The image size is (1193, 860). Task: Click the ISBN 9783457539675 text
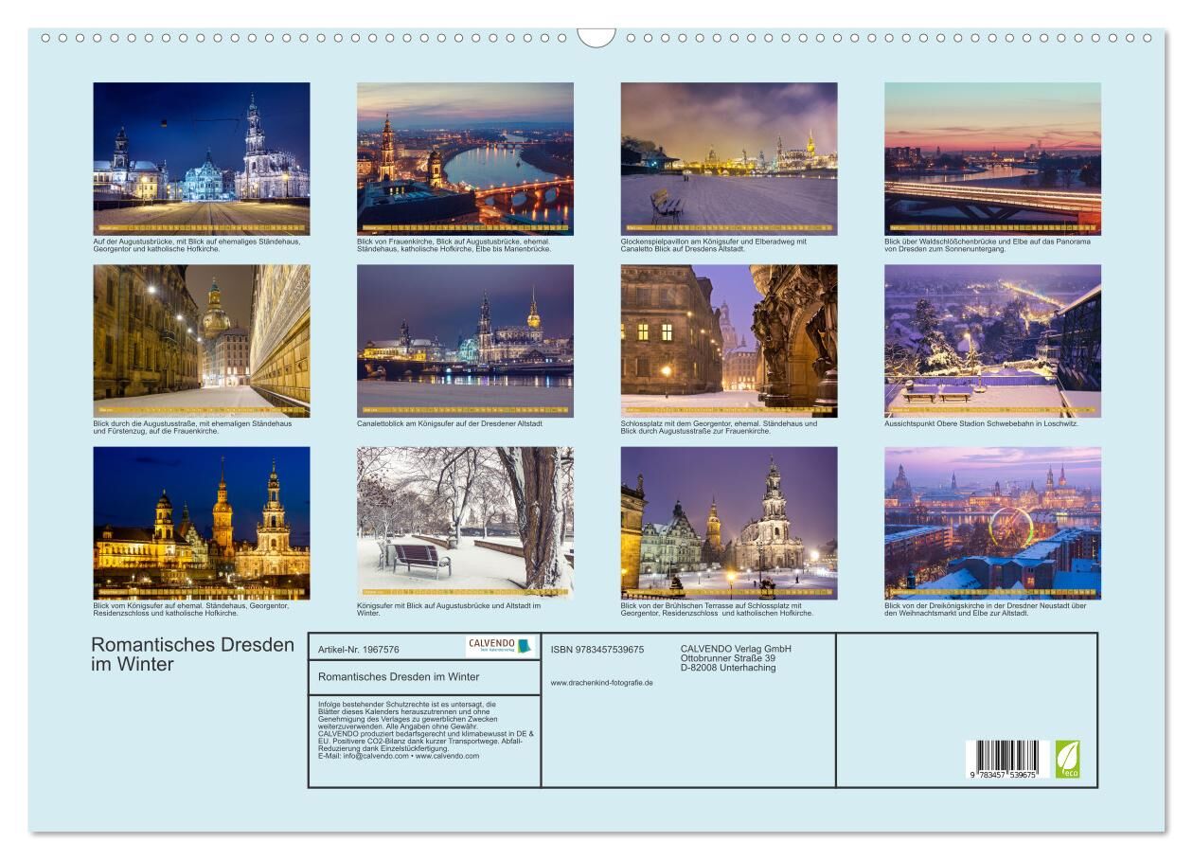596,650
